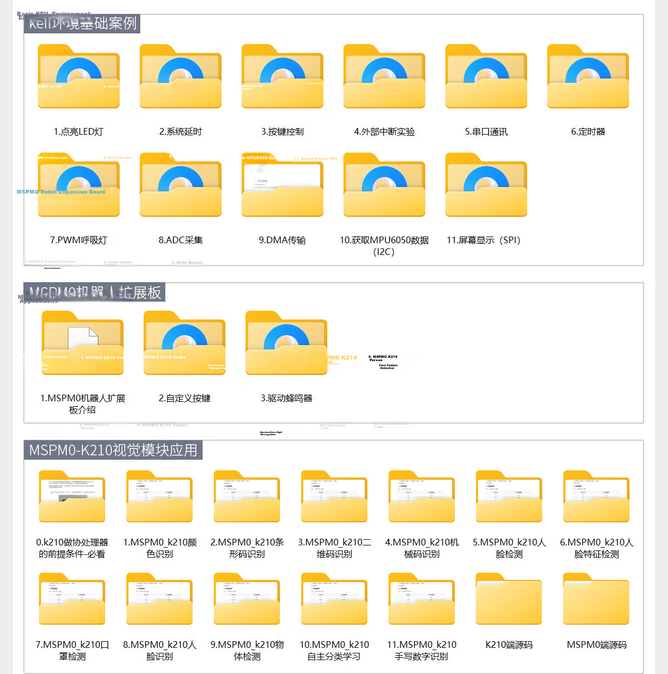Open the 4.MSPM0_k210机械码识别 folder icon
The image size is (668, 674).
421,496
